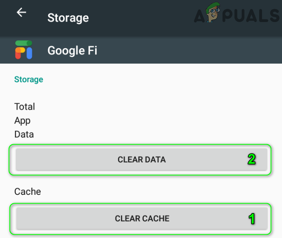The height and width of the screenshot is (238, 282).
Task: Select the Total storage row
Action: coord(25,107)
